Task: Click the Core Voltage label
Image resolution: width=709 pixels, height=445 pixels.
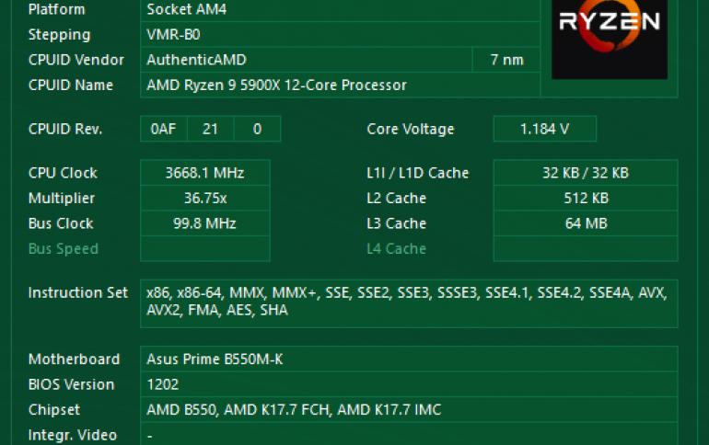Action: (x=410, y=130)
